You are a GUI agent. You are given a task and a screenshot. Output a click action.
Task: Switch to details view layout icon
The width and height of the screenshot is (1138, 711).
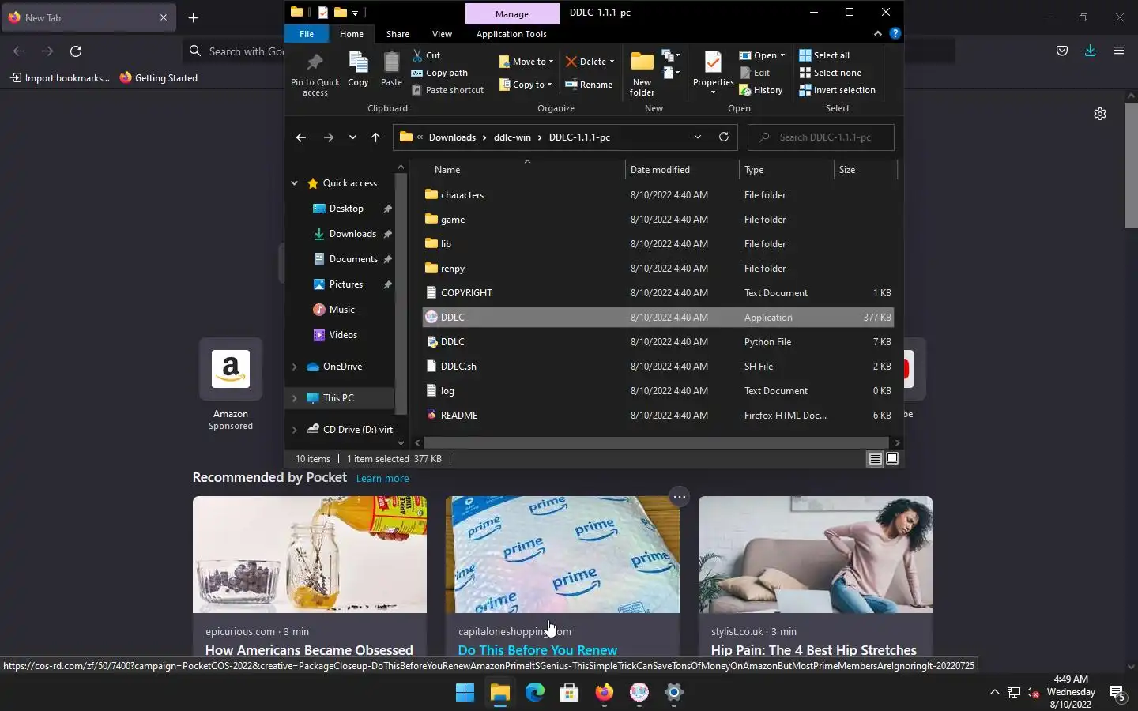(x=875, y=459)
